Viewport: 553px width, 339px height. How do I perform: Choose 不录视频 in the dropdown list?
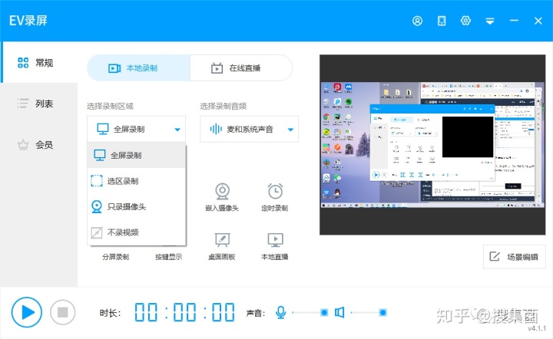[137, 232]
